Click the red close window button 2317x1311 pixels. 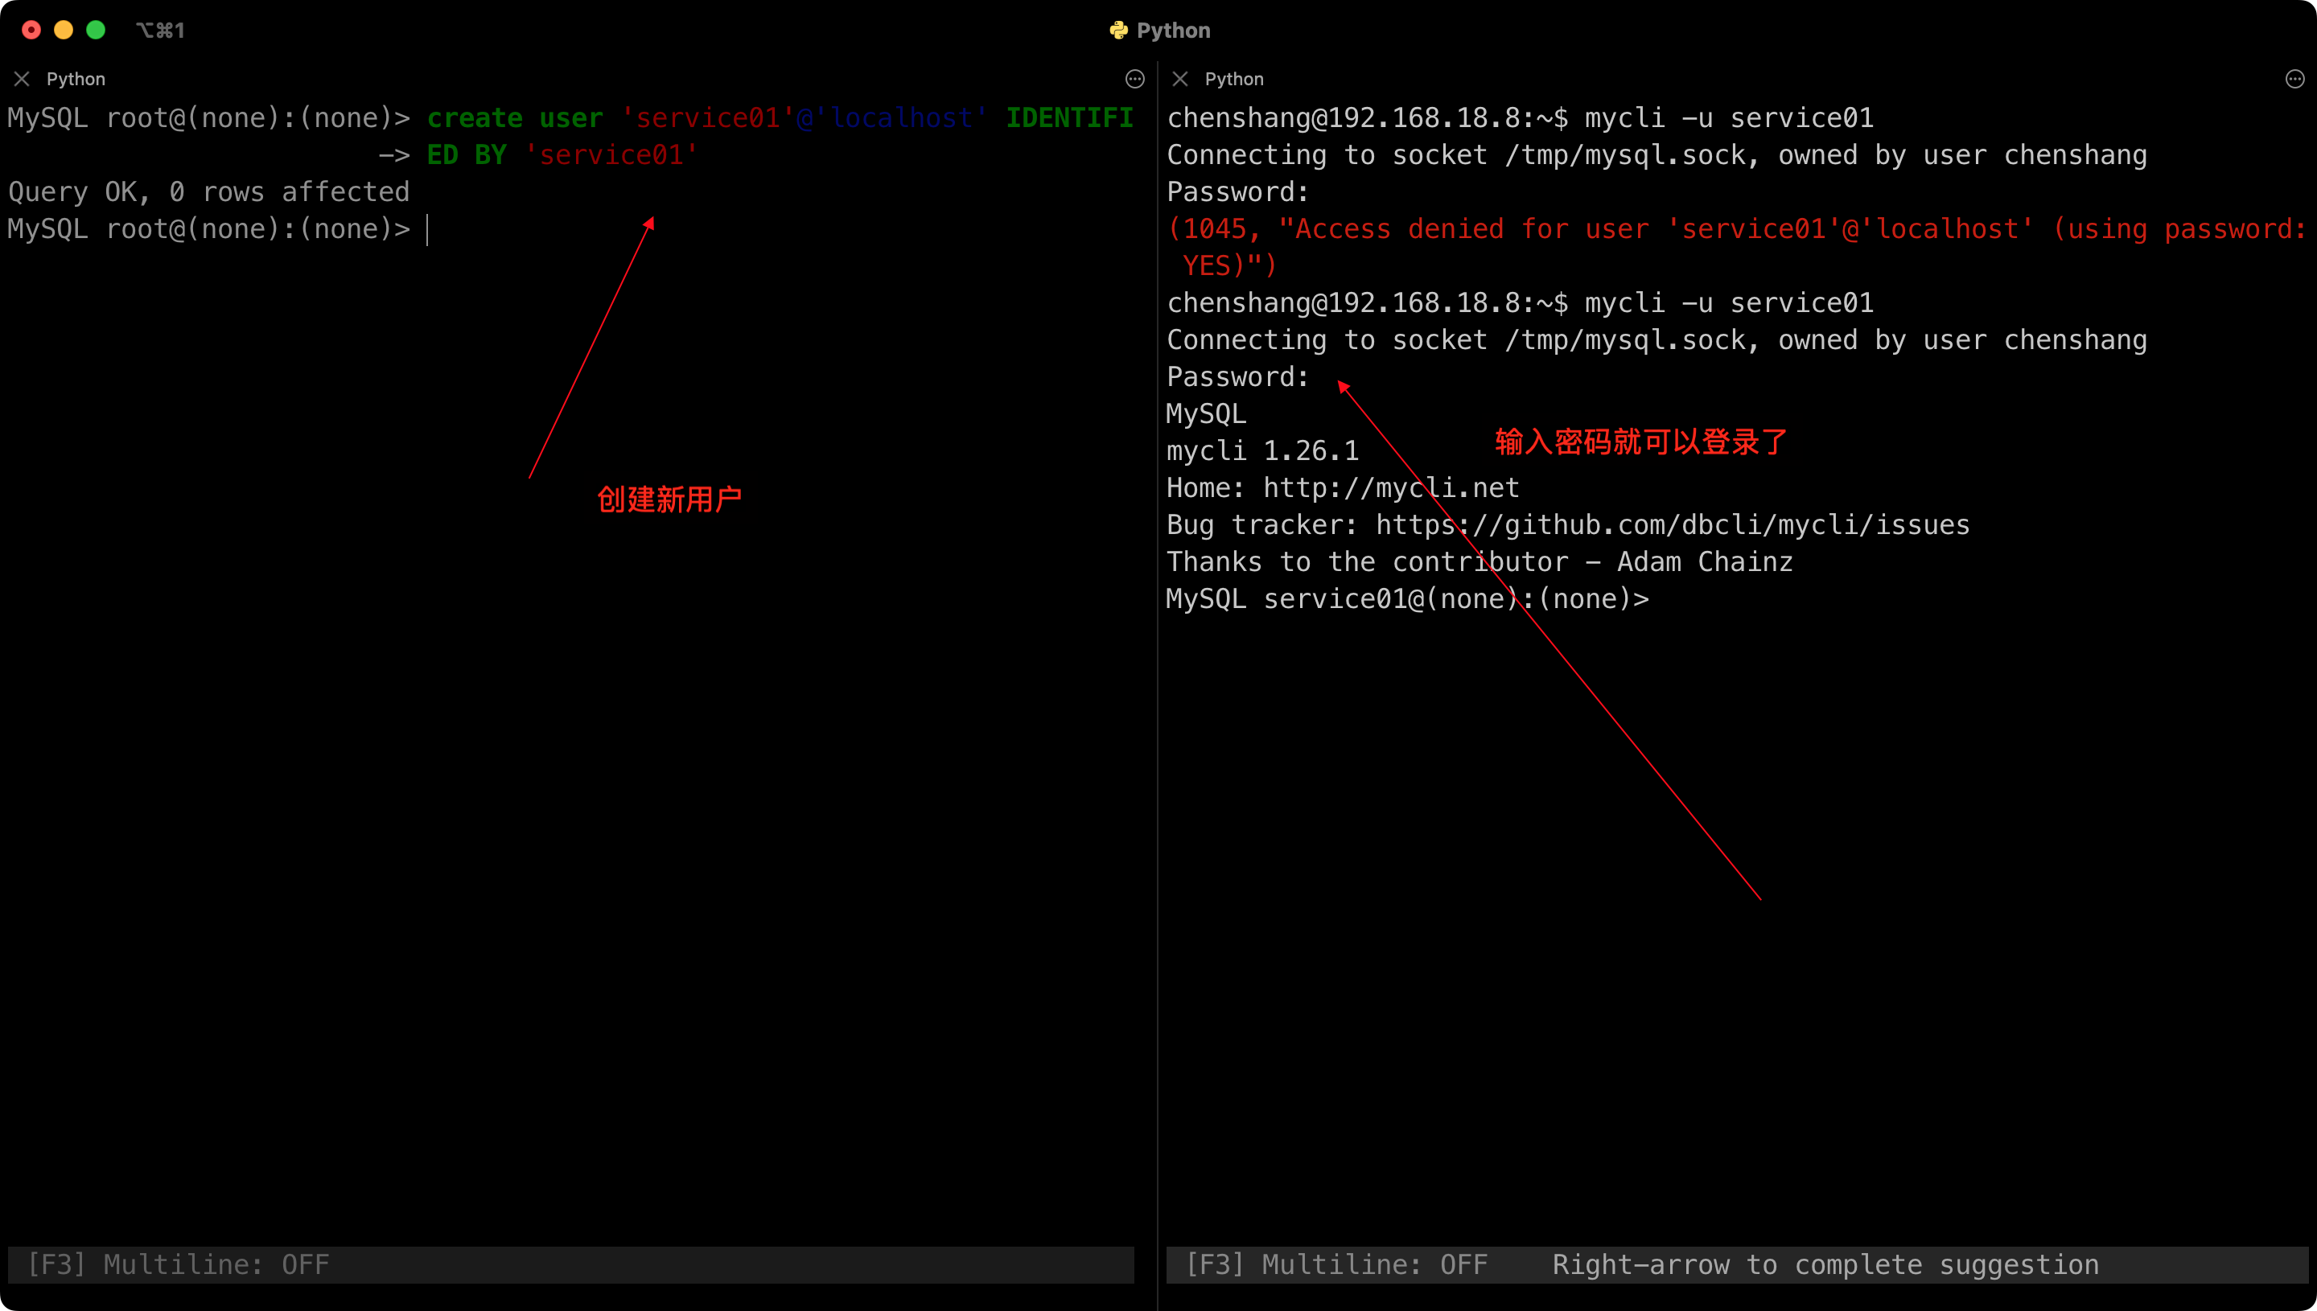tap(31, 31)
